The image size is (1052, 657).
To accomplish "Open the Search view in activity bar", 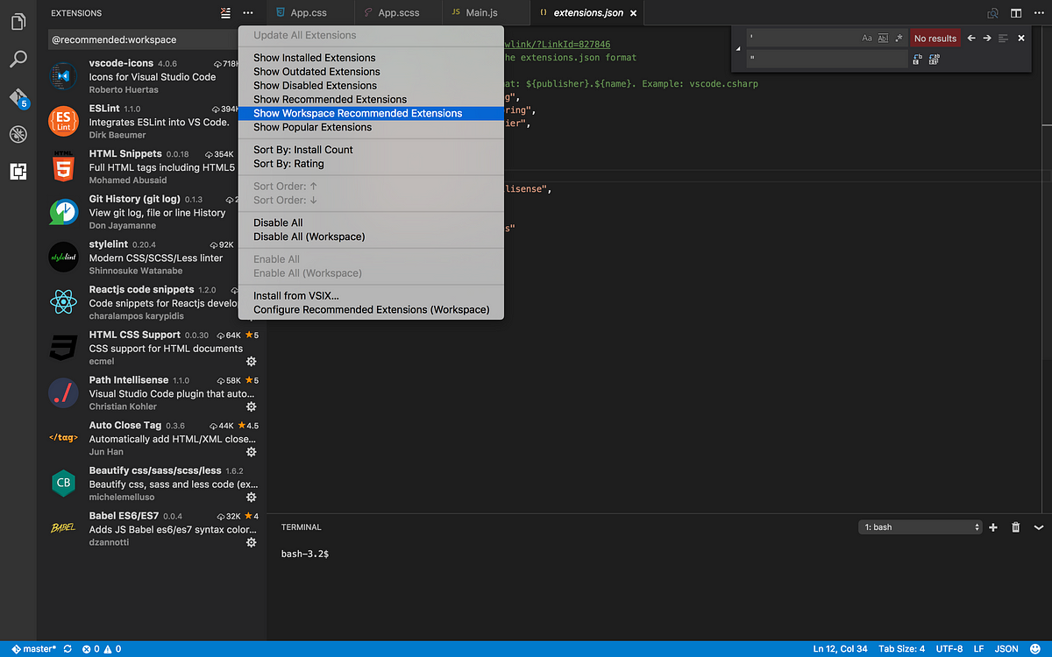I will pyautogui.click(x=18, y=60).
